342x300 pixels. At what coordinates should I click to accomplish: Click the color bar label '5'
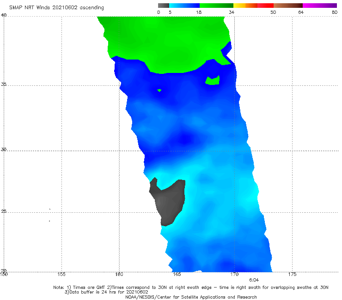[x=170, y=12]
